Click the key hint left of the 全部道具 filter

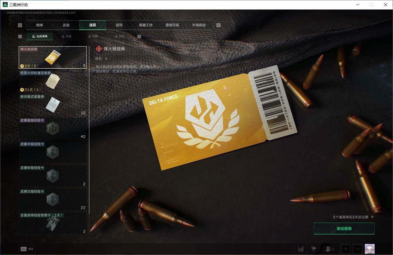click(x=20, y=36)
